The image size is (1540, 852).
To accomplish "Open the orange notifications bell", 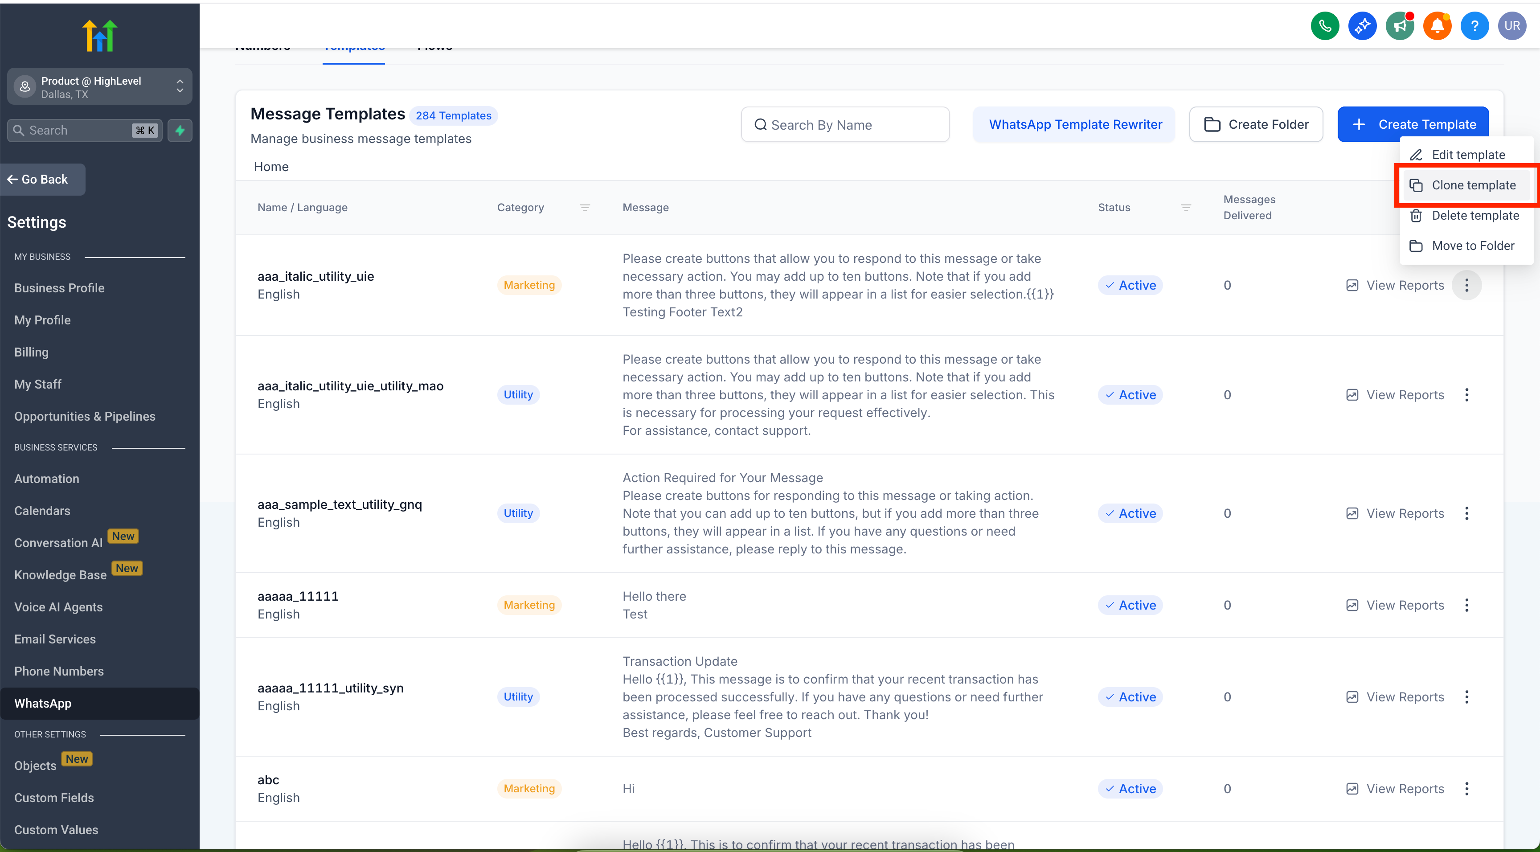I will [1437, 26].
